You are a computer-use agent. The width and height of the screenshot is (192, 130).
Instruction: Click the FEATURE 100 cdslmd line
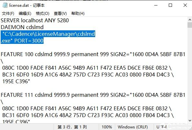click(x=93, y=54)
